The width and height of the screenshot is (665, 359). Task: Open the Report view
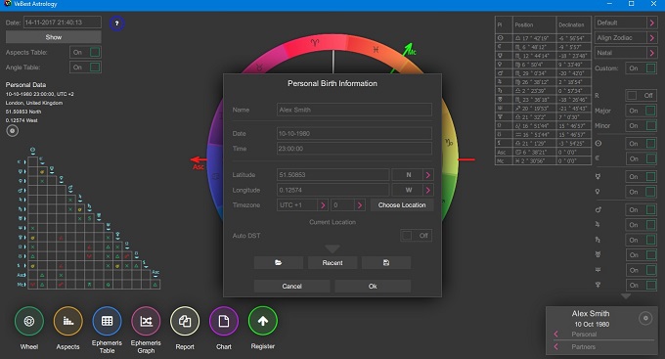(x=185, y=321)
